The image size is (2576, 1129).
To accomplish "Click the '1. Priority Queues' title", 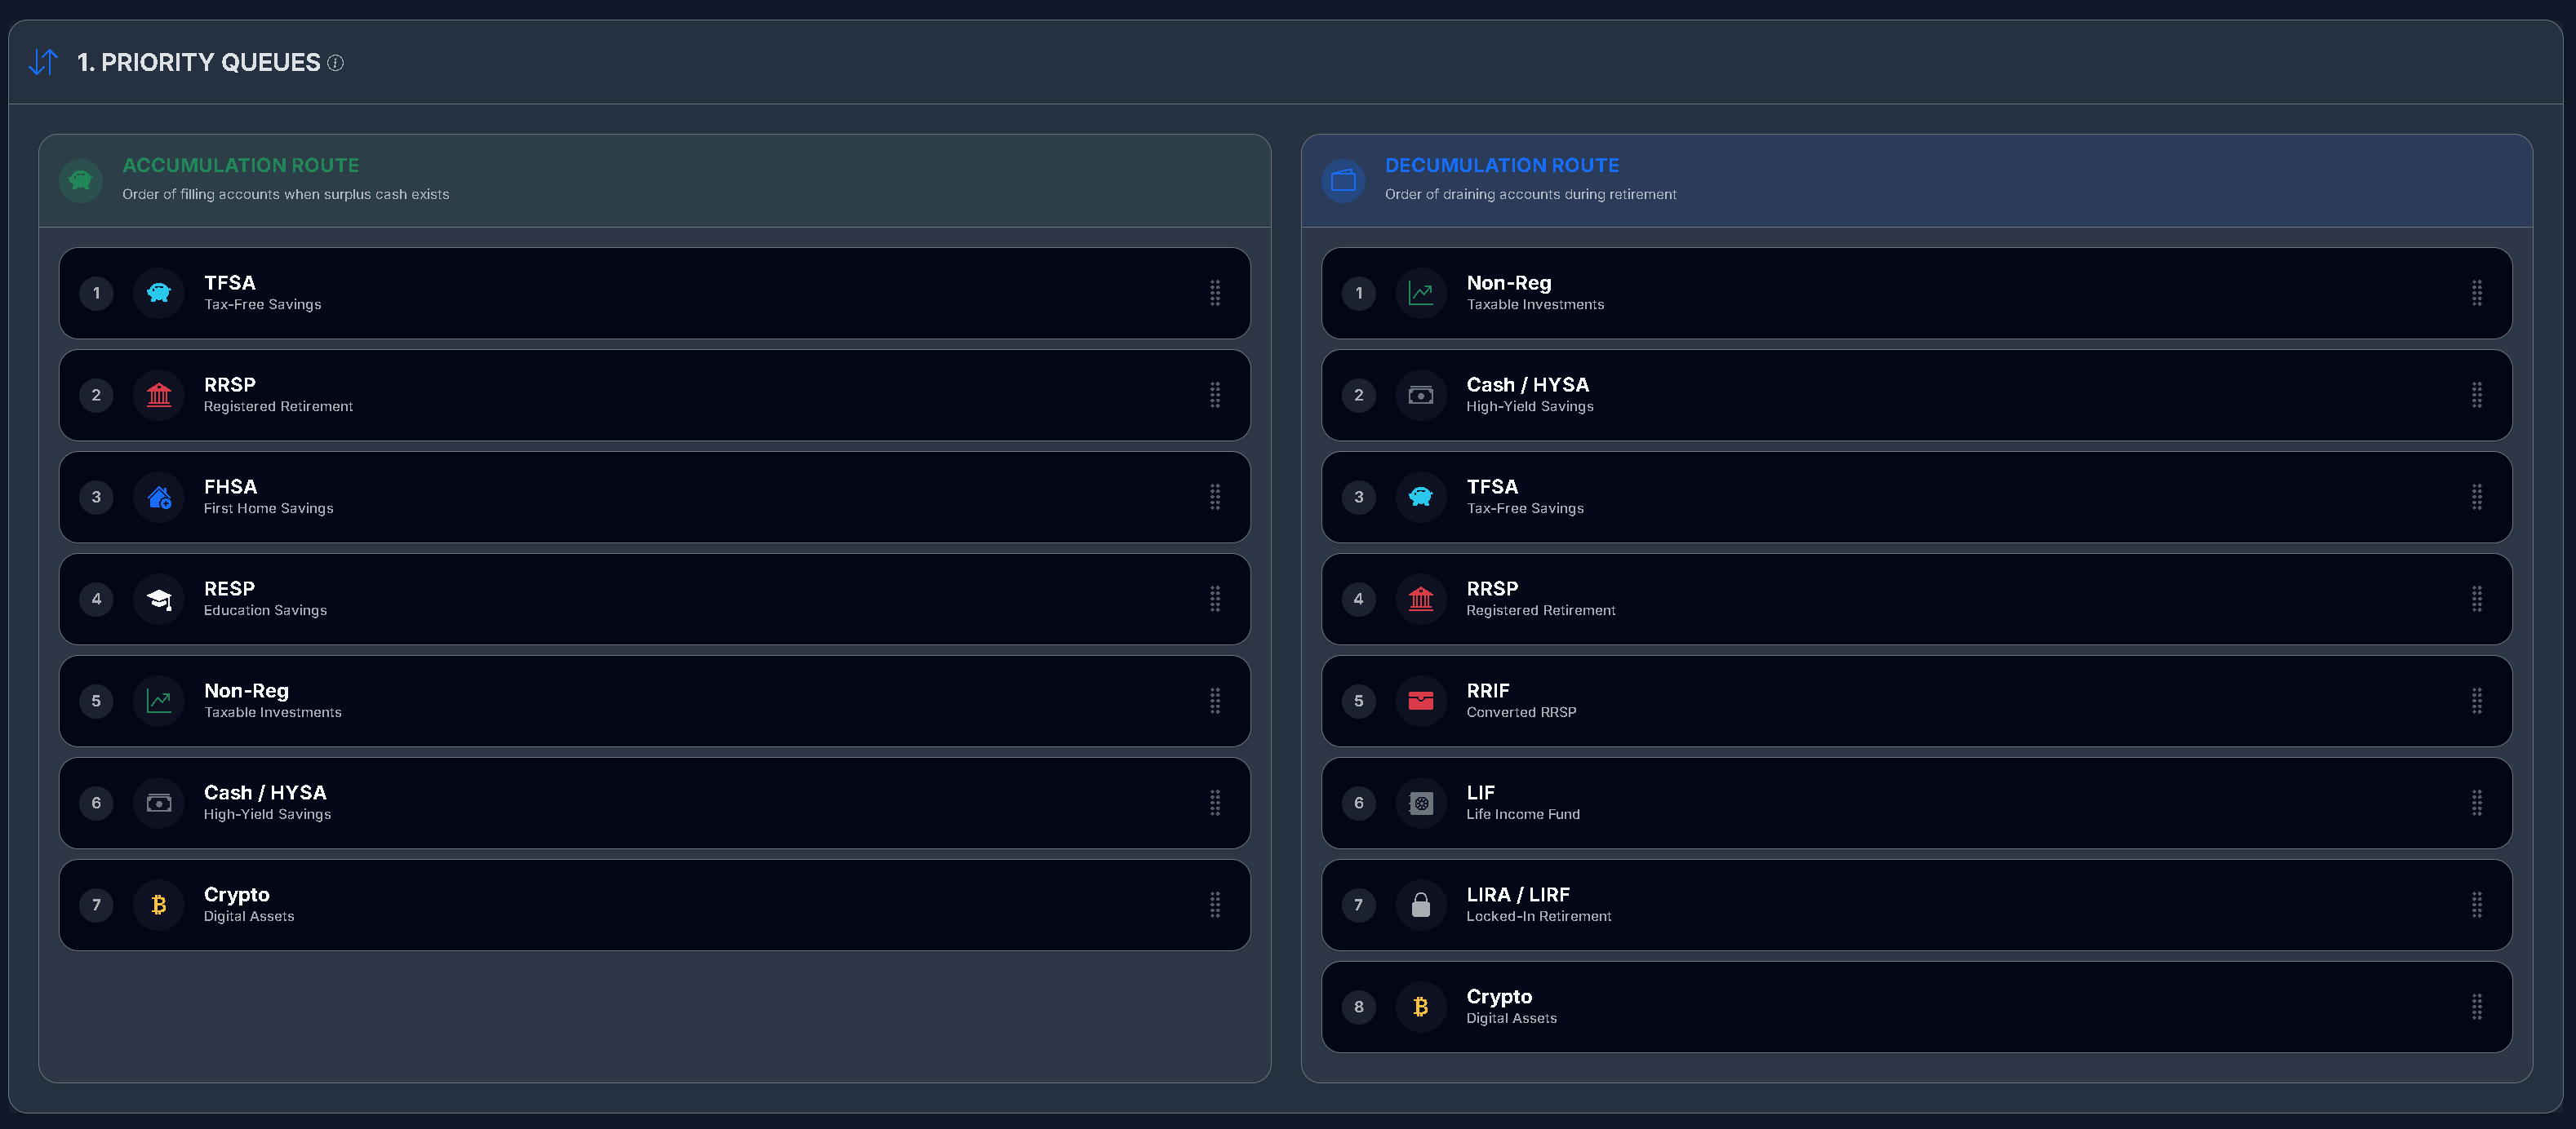I will tap(199, 62).
